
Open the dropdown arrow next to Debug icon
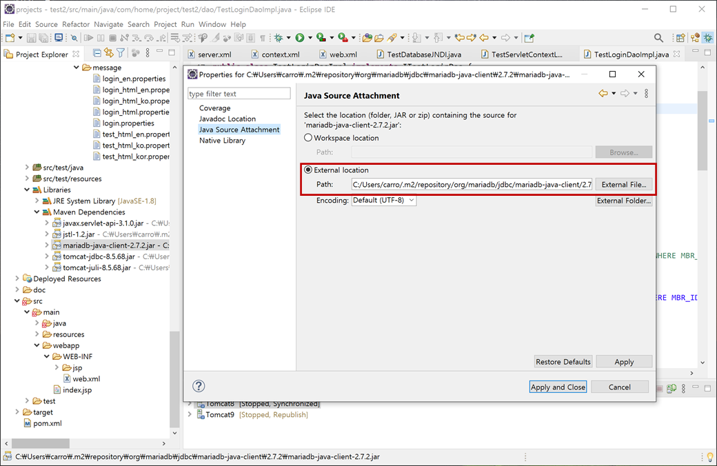[x=289, y=38]
